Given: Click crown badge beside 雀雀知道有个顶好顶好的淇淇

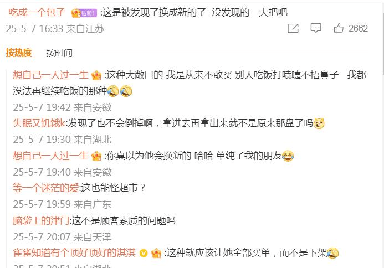Looking at the screenshot, I should pos(156,253).
